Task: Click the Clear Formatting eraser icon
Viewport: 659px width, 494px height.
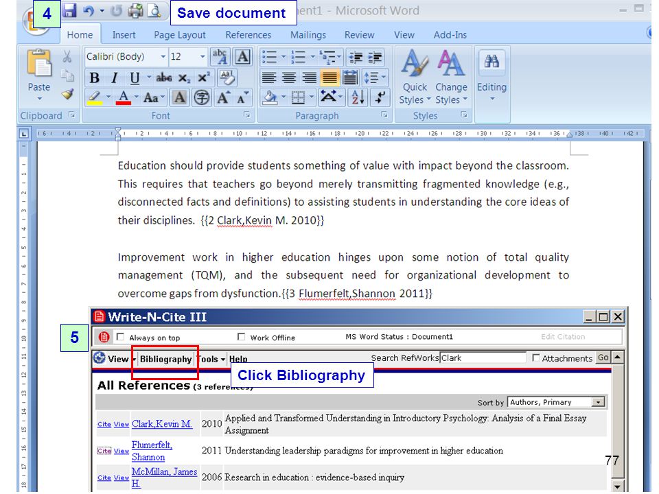Action: (227, 78)
